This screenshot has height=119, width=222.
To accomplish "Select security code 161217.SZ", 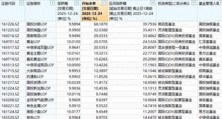I will click(10, 82).
